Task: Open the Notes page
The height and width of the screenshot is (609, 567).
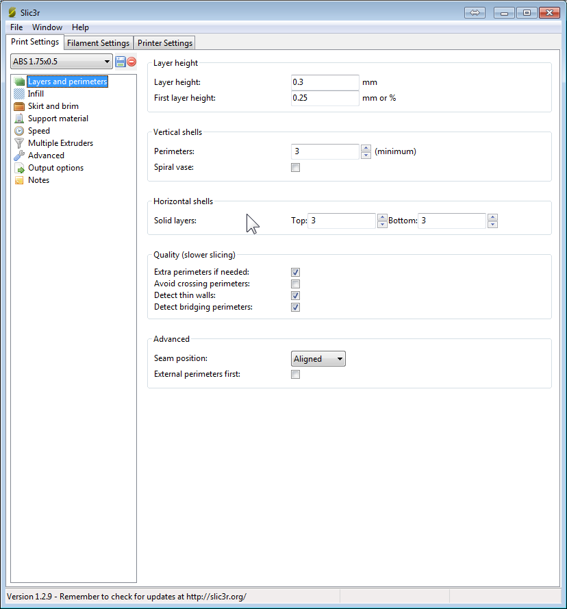Action: pyautogui.click(x=39, y=180)
